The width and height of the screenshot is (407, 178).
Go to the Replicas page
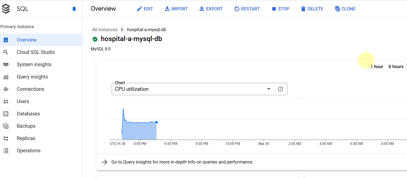tap(26, 138)
